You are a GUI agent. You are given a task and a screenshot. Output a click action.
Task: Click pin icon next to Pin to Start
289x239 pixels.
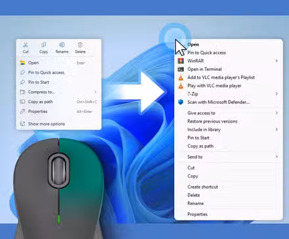point(22,82)
